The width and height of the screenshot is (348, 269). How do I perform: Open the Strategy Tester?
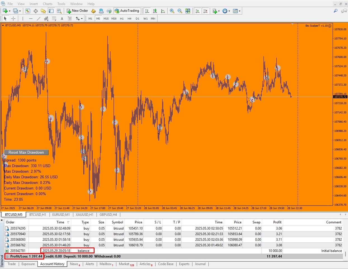pyautogui.click(x=59, y=11)
